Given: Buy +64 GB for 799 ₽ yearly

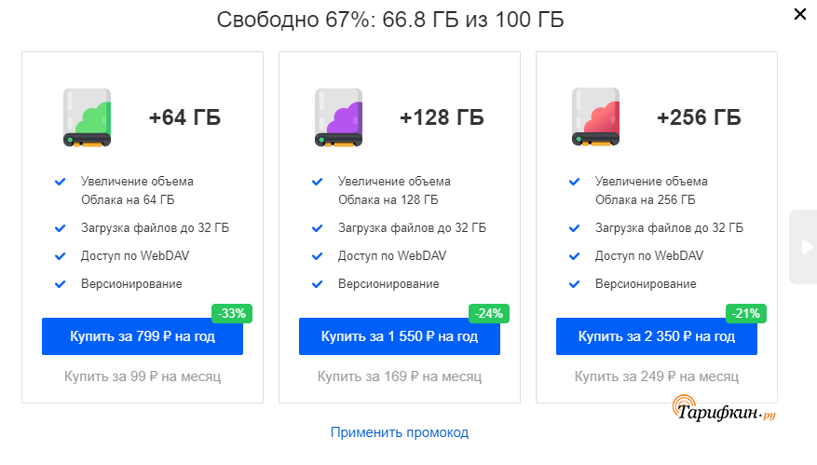Looking at the screenshot, I should tap(143, 336).
